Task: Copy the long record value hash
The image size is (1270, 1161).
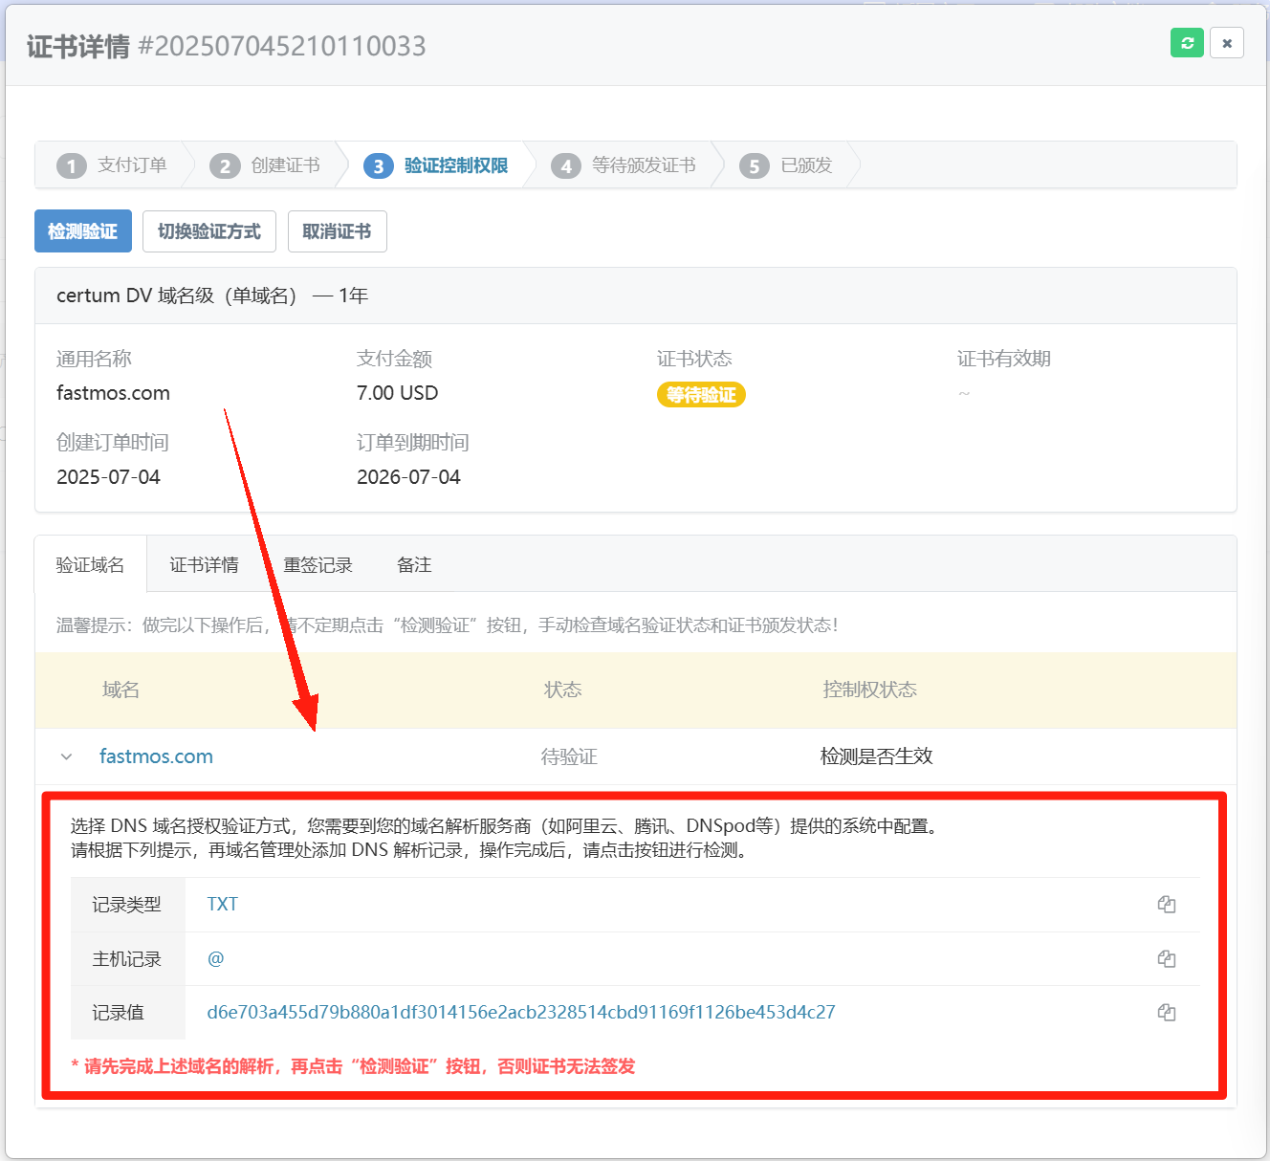Action: coord(1166,1013)
